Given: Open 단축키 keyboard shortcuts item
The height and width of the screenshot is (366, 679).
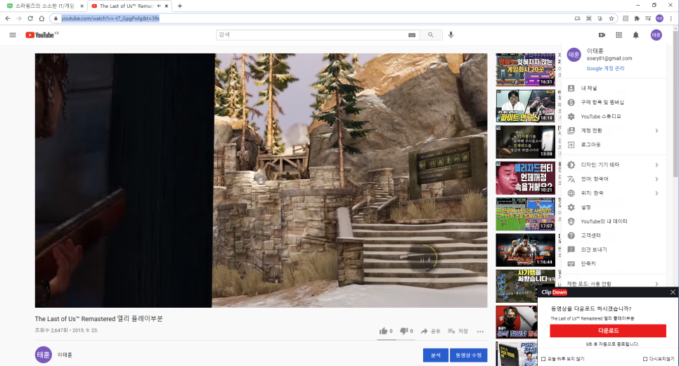Looking at the screenshot, I should coord(613,263).
